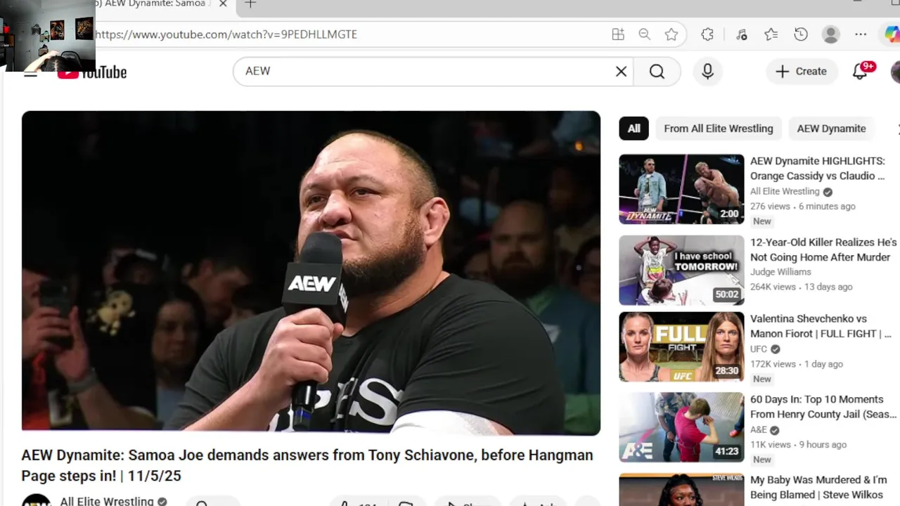The width and height of the screenshot is (900, 506).
Task: Open Shevchenko vs Fiorot full fight thumbnail
Action: [681, 346]
